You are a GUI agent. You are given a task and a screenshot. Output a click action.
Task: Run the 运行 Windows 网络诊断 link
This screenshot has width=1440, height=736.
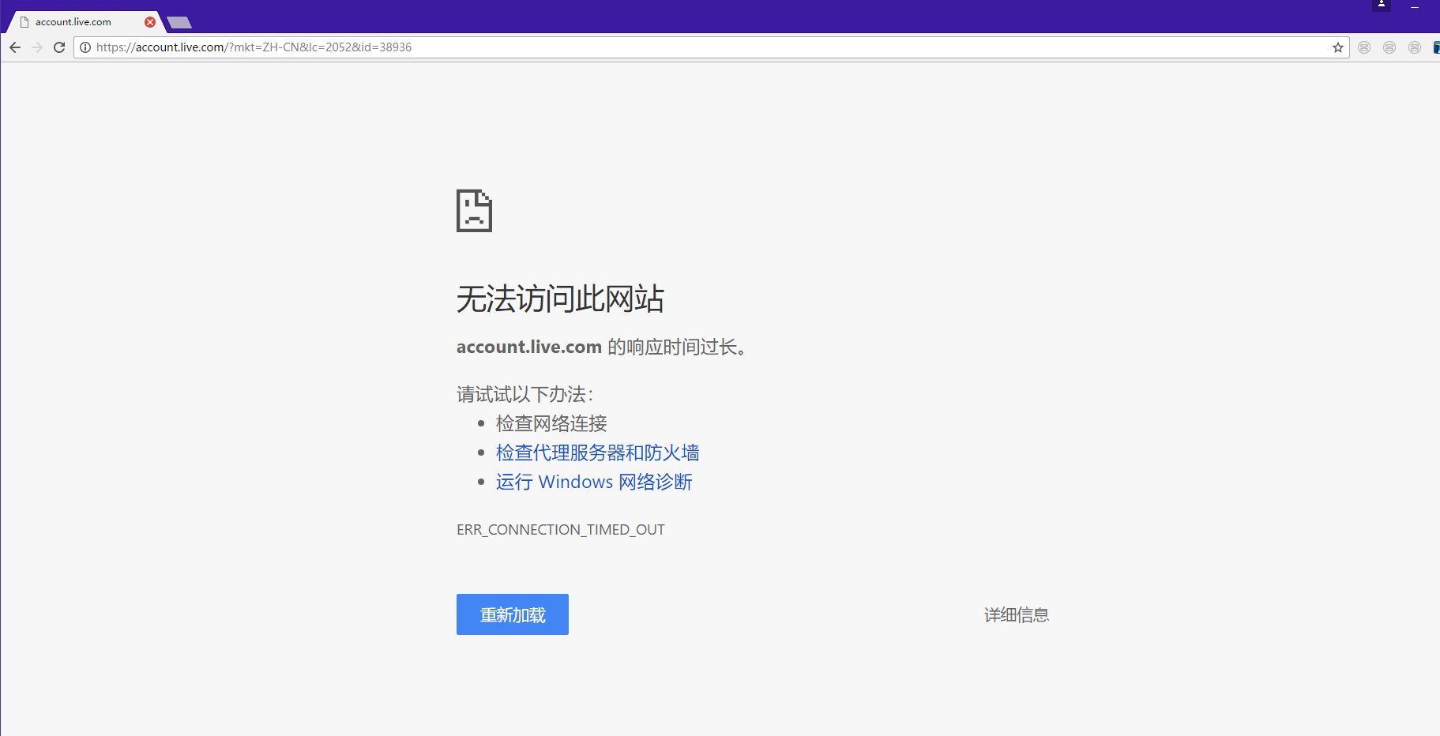tap(594, 482)
